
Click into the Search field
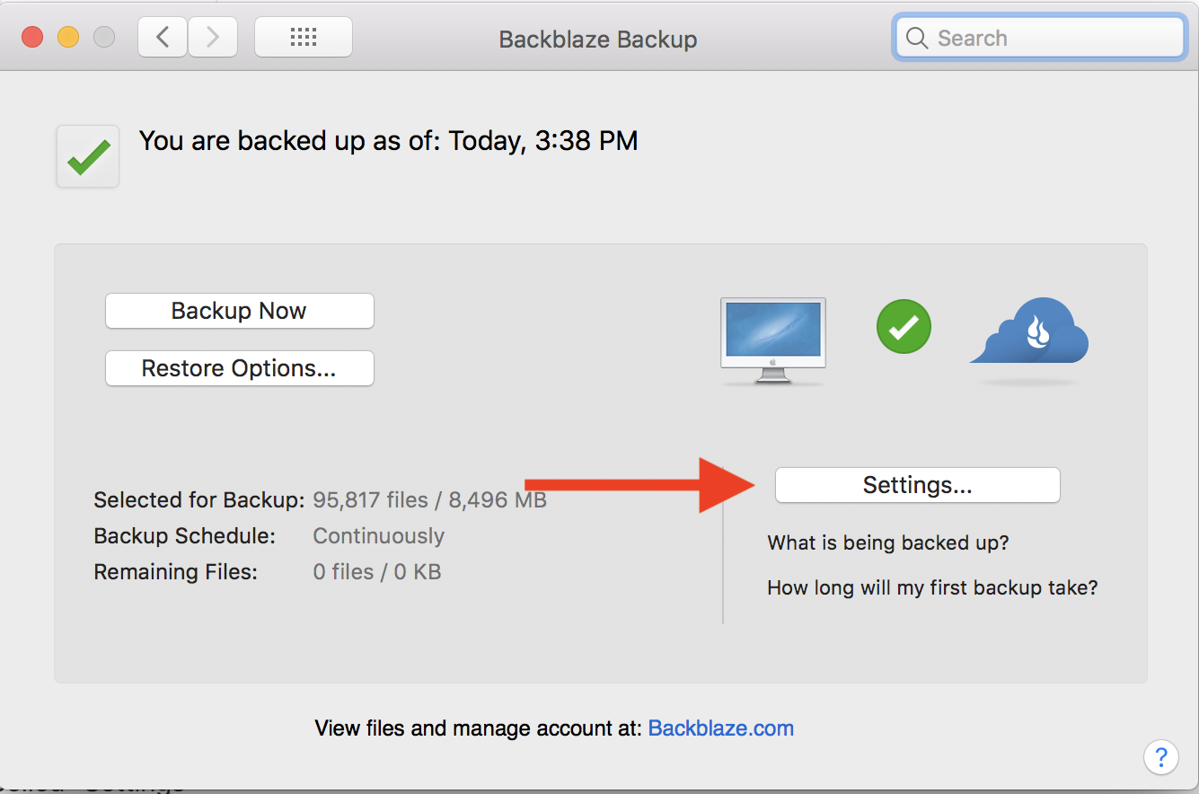(1040, 38)
